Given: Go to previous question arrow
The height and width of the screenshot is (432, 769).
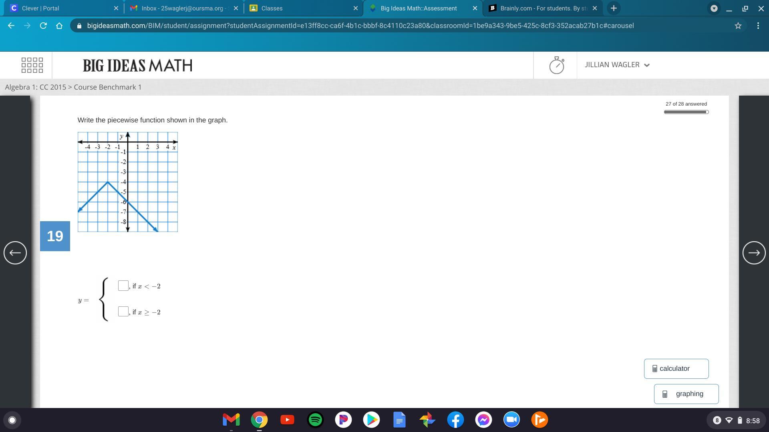Looking at the screenshot, I should tap(15, 253).
